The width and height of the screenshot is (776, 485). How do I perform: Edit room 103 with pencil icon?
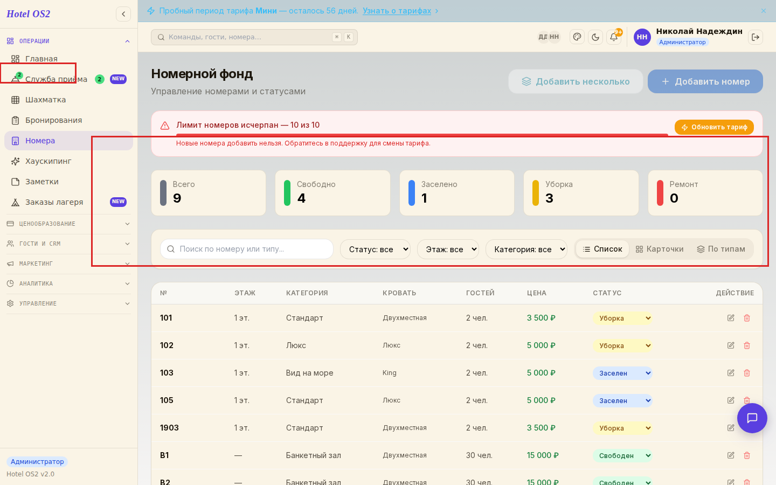pos(731,373)
